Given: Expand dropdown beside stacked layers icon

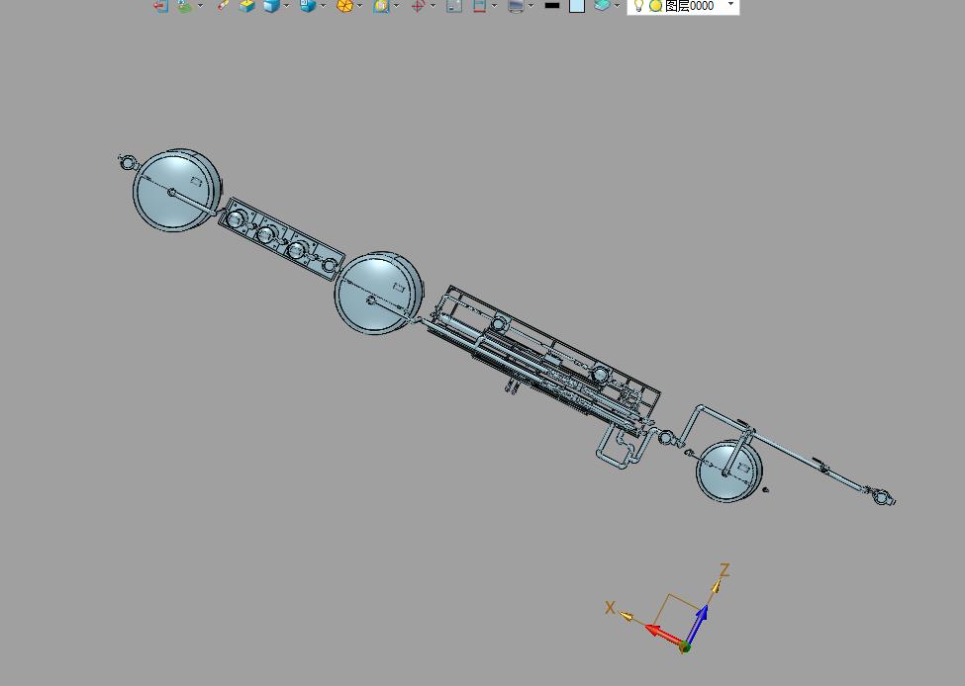Looking at the screenshot, I should click(618, 6).
